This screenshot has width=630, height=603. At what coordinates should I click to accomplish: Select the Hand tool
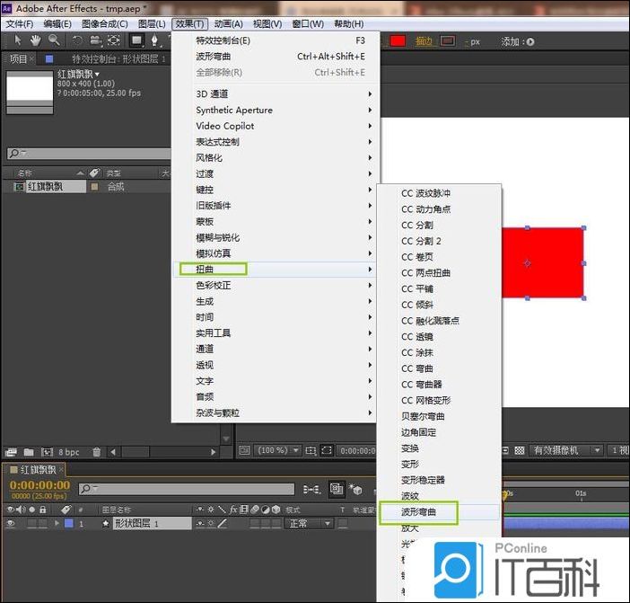click(35, 40)
